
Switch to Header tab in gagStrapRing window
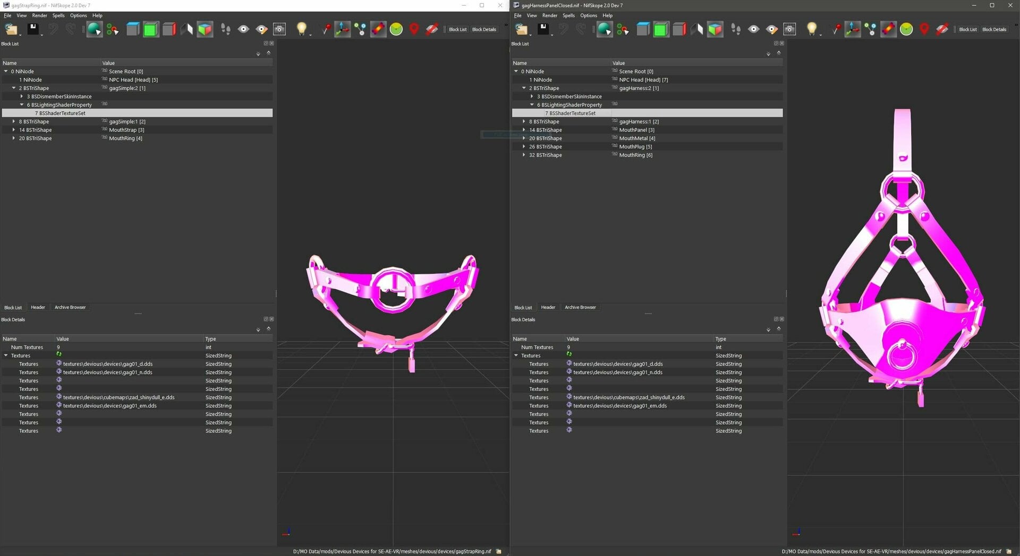click(x=38, y=307)
